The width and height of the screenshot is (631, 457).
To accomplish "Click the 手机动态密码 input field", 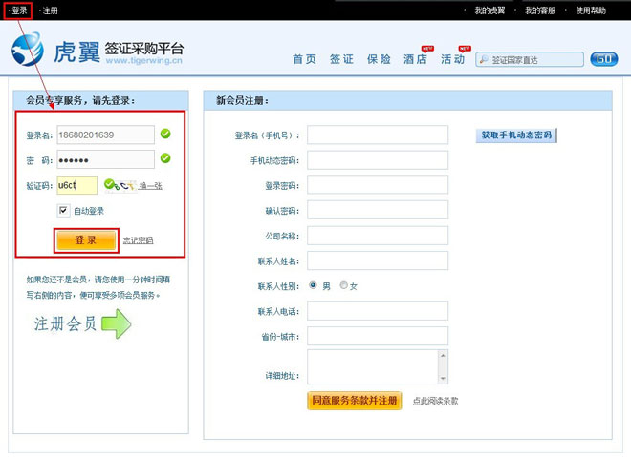I will pos(378,160).
